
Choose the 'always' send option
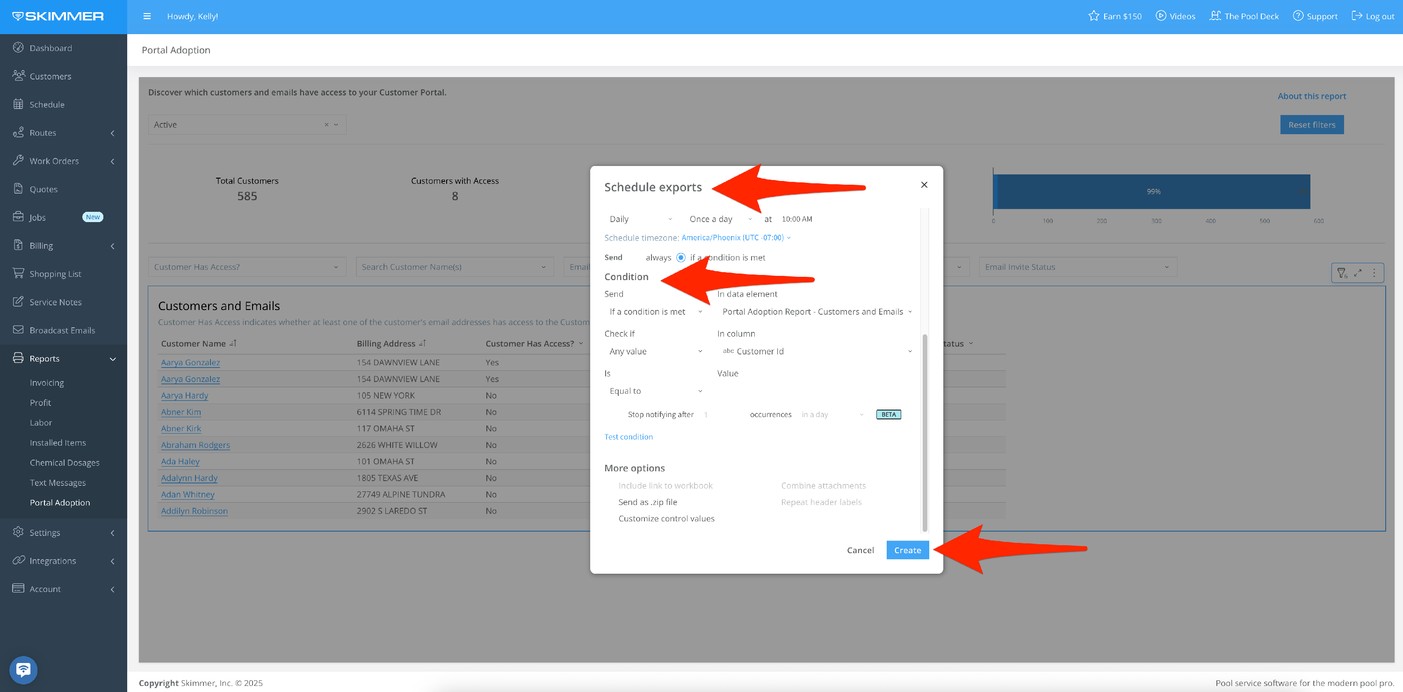(x=658, y=258)
